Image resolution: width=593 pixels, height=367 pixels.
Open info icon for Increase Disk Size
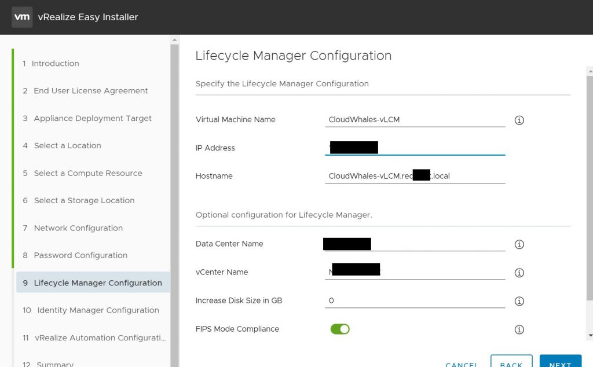pos(519,301)
